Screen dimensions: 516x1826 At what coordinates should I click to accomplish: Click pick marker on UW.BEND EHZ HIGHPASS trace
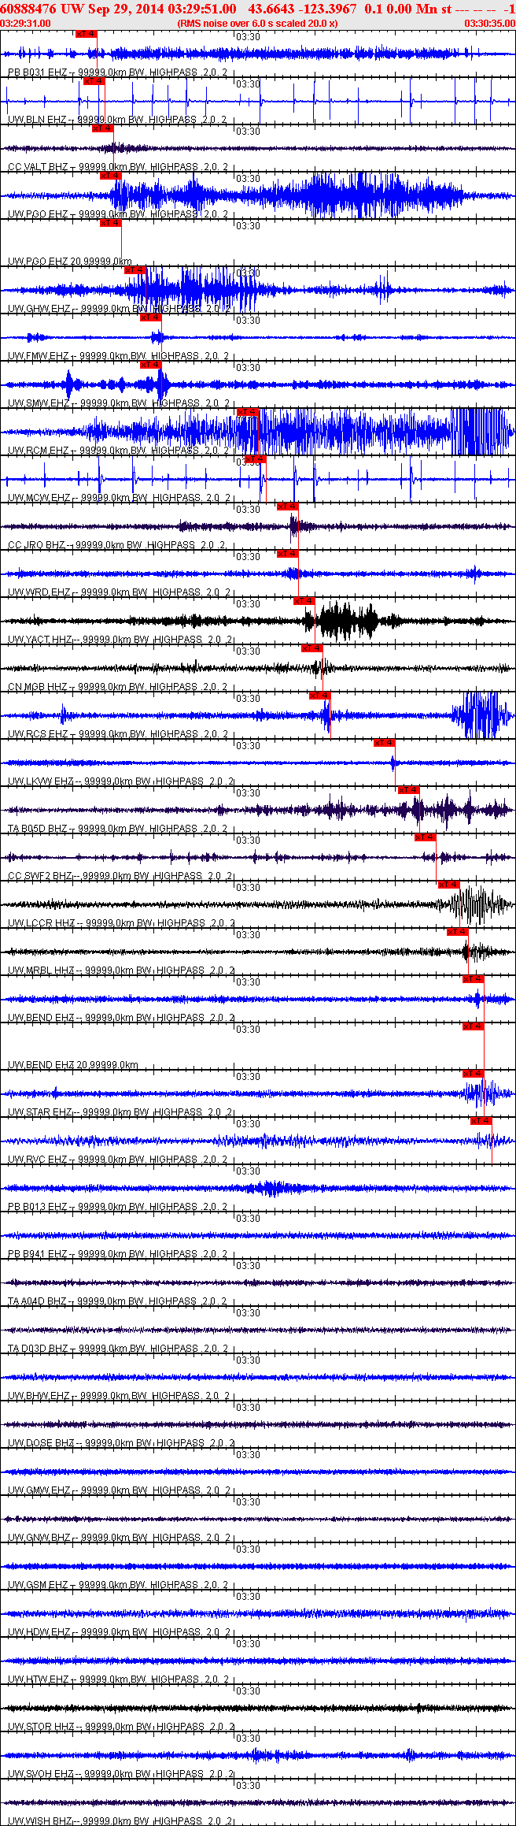tap(474, 979)
